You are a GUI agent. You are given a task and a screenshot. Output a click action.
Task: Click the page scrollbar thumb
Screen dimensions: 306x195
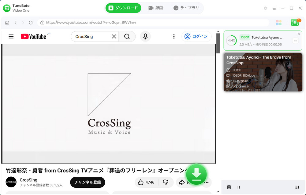pyautogui.click(x=218, y=43)
